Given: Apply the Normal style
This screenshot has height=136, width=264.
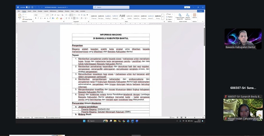Looking at the screenshot, I should [94, 17].
